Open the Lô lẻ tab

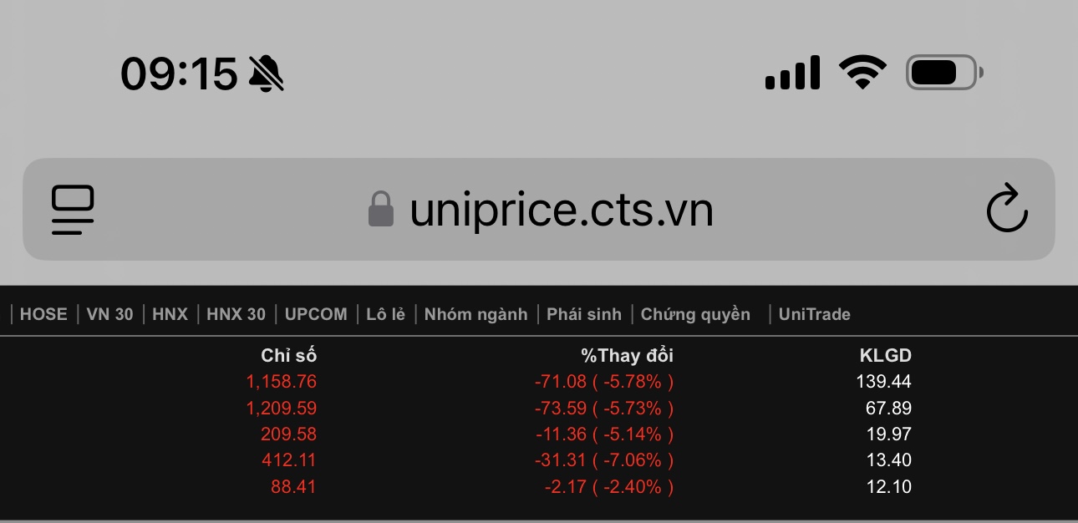(385, 314)
